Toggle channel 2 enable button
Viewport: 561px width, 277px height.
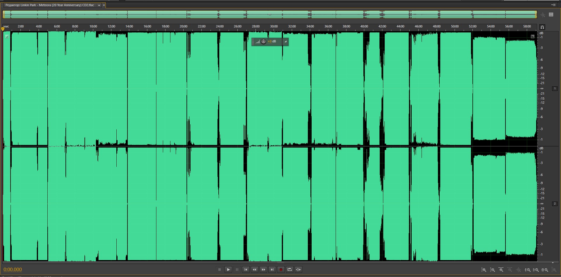tap(555, 204)
